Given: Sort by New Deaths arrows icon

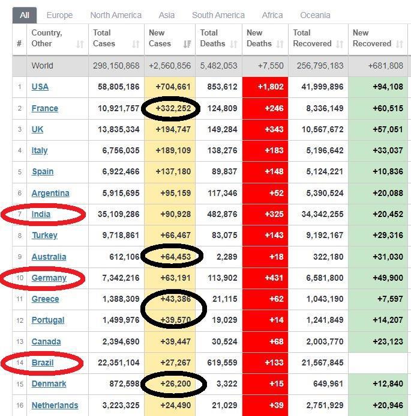Looking at the screenshot, I should point(280,44).
